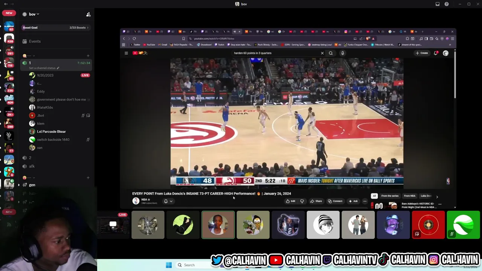Click the NEW pill atop server list

9,13
